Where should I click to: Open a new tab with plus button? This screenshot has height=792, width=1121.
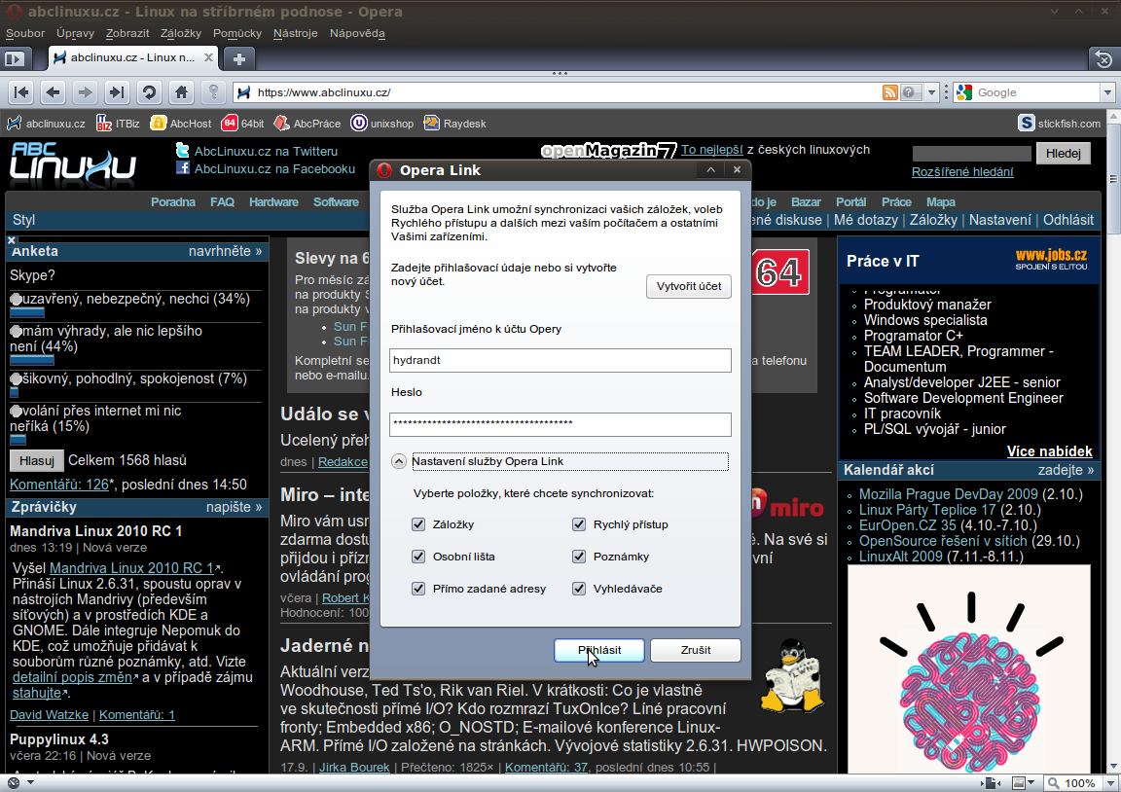coord(239,58)
